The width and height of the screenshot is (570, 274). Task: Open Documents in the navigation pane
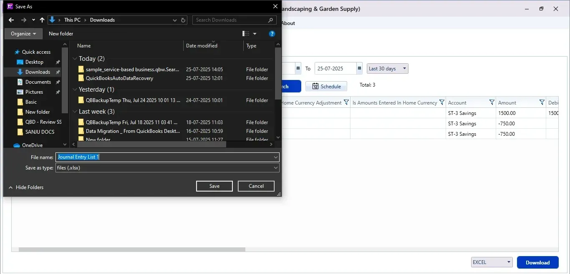click(x=38, y=82)
